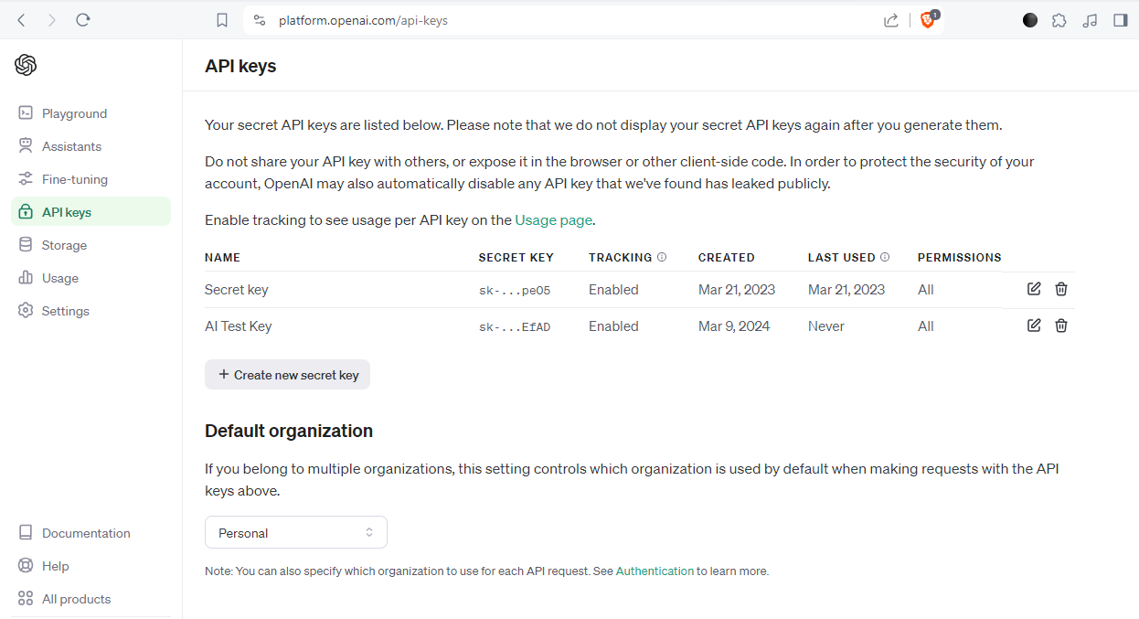Screen dimensions: 1139x619
Task: Open All products in the sidebar
Action: (x=90, y=599)
